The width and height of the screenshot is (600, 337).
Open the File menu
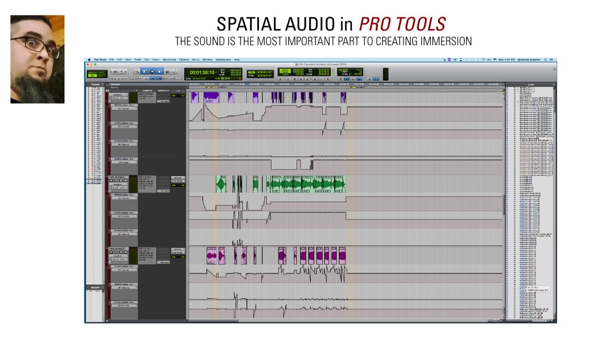(112, 60)
